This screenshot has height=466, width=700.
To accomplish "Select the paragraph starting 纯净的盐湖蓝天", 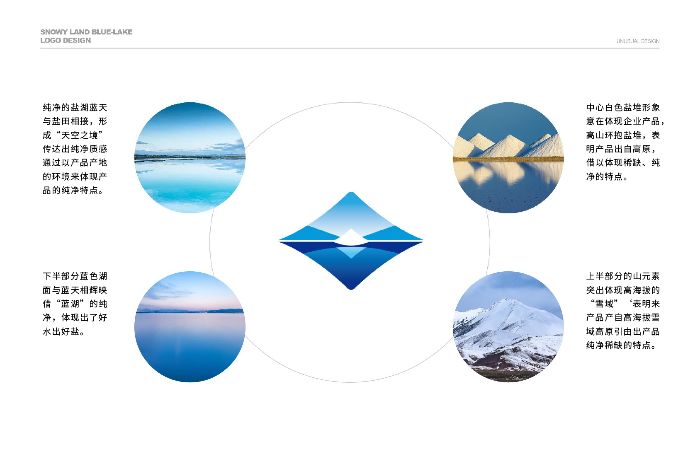I will pos(75,149).
